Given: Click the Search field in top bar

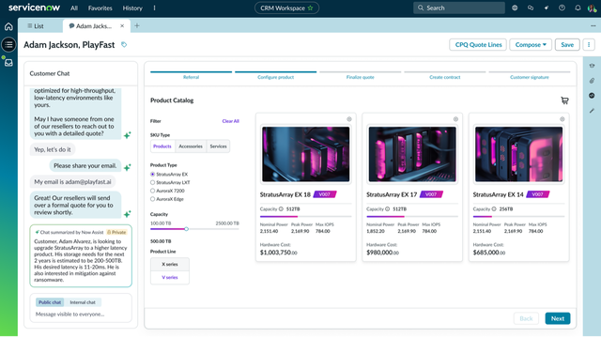Looking at the screenshot, I should (x=459, y=8).
